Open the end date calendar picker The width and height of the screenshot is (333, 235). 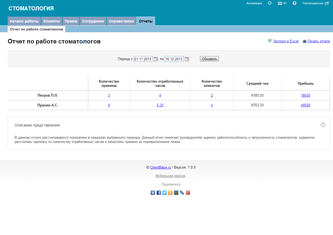pyautogui.click(x=187, y=59)
